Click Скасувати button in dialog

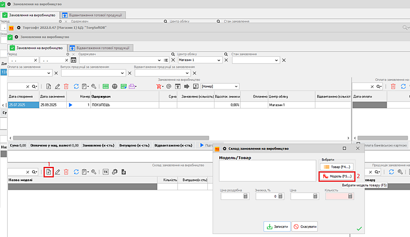305,226
